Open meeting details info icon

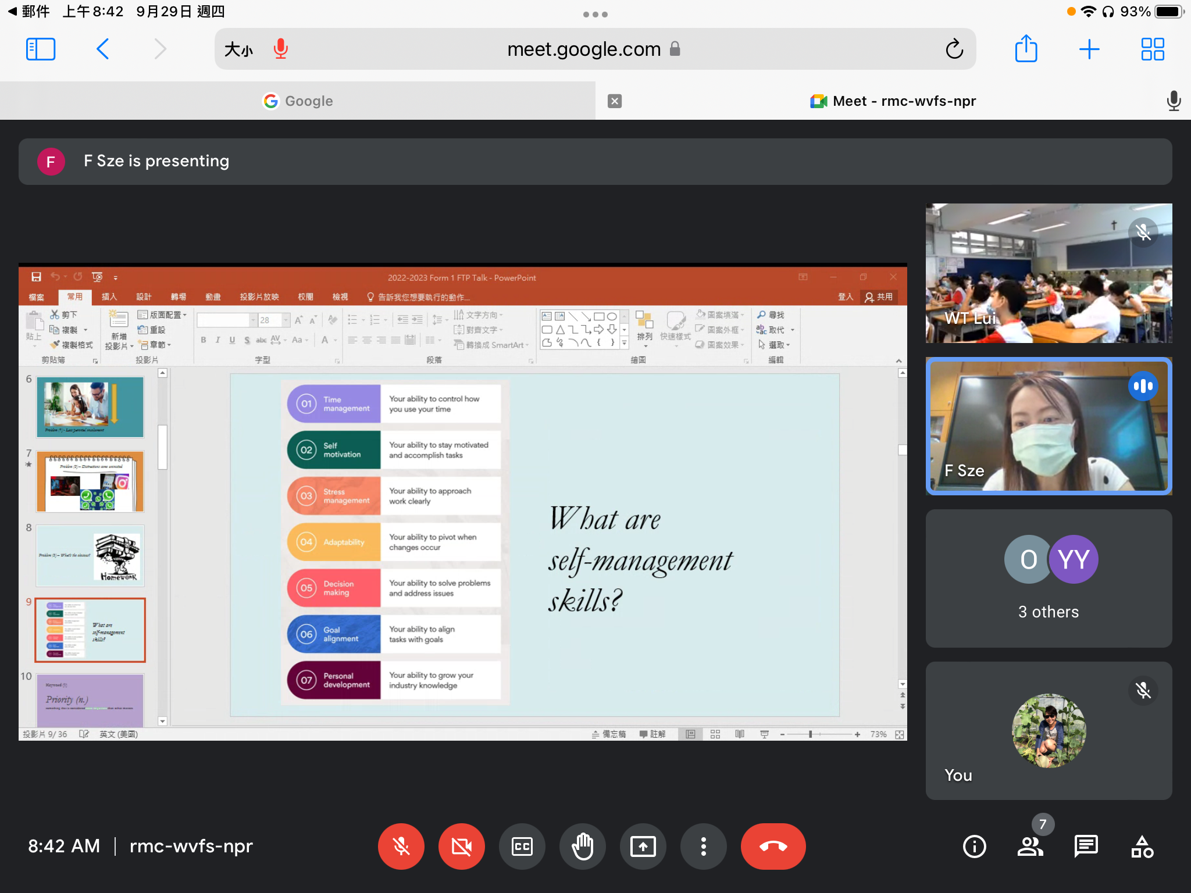(974, 846)
